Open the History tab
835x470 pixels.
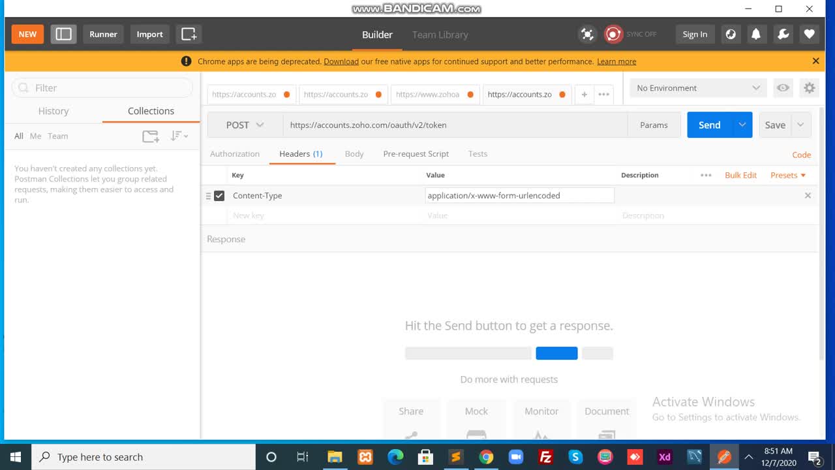click(53, 111)
